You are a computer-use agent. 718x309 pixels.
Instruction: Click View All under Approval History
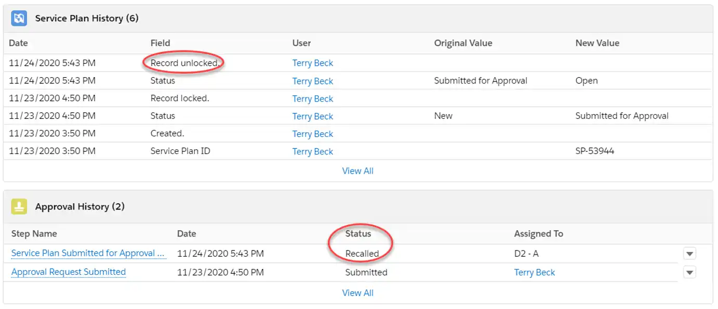click(358, 293)
